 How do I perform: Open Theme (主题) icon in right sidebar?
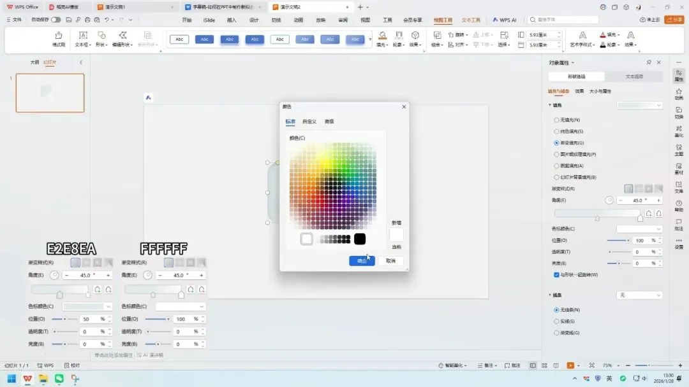679,150
